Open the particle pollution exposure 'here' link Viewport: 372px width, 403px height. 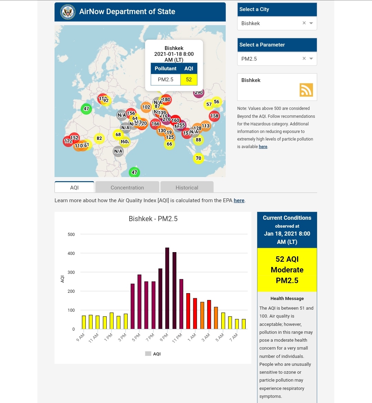[x=263, y=147]
